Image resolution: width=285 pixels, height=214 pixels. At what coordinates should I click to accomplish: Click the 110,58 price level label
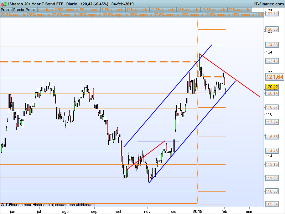click(272, 191)
